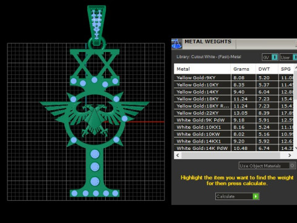Click the 5.91 DWT value

(x=264, y=120)
